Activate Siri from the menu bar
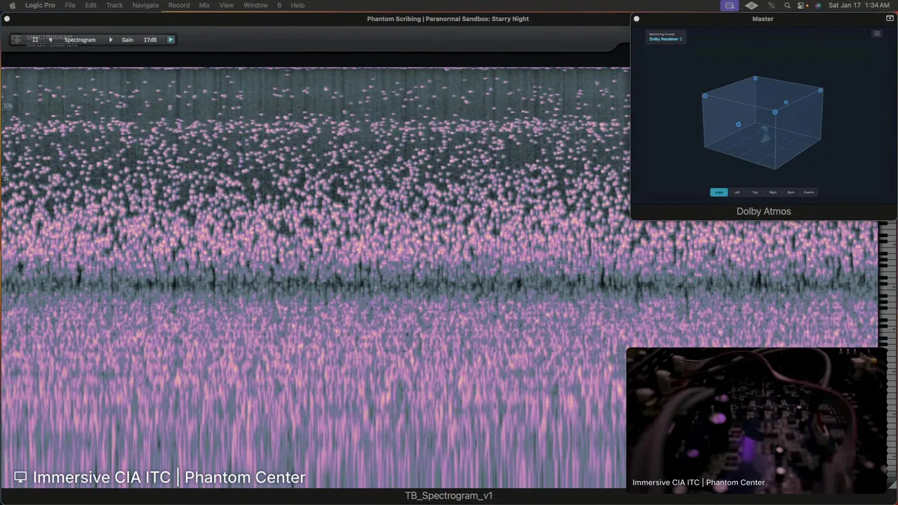Screen dimensions: 898x505 (817, 5)
